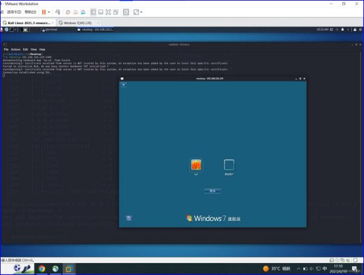Click the VMware pause virtual machine button
Viewport: 364px width, 275px height.
(44, 11)
